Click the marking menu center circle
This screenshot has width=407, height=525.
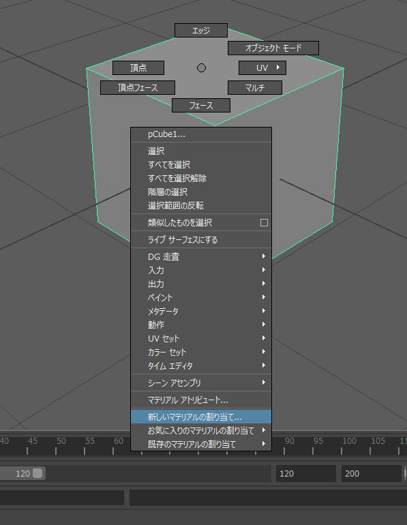click(201, 68)
